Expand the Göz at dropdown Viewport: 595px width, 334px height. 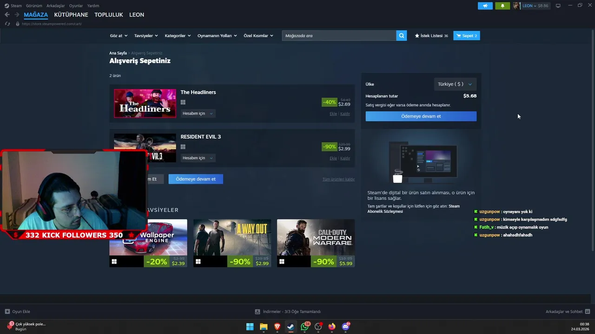[x=118, y=36]
